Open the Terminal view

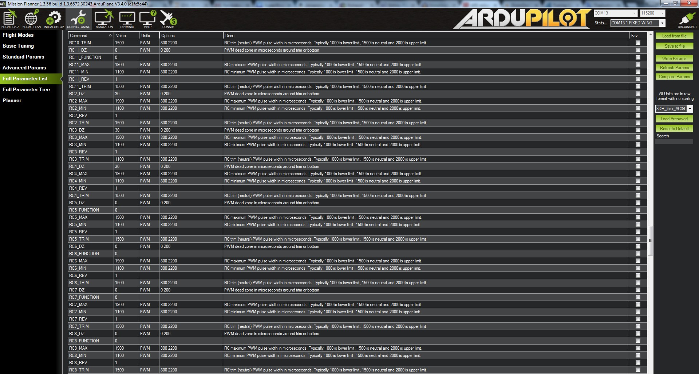pos(127,19)
